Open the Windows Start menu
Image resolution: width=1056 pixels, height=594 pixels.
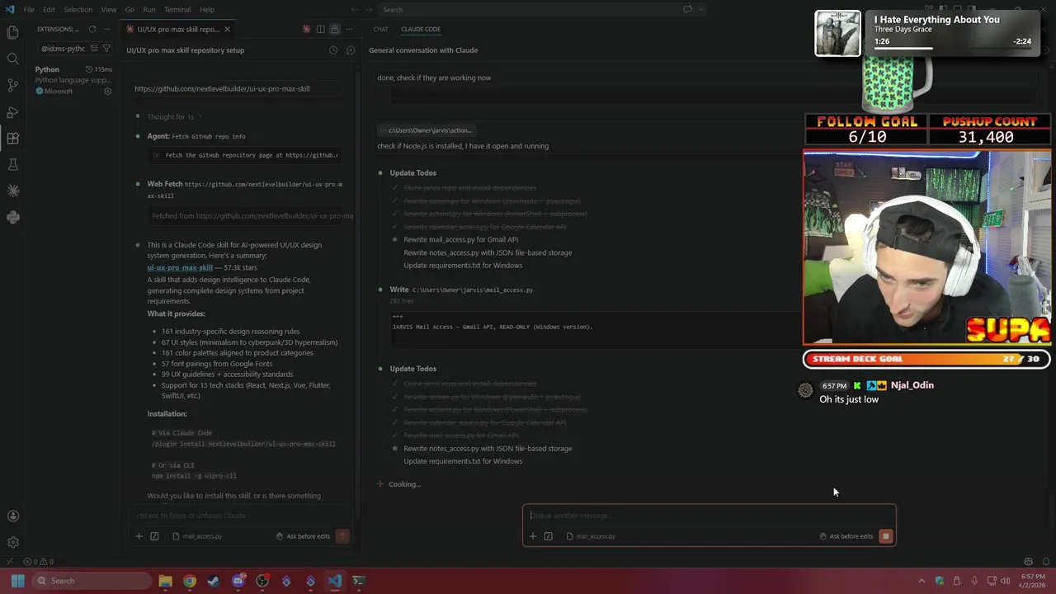(17, 581)
